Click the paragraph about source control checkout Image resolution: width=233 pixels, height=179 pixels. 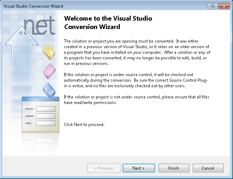coord(137,80)
